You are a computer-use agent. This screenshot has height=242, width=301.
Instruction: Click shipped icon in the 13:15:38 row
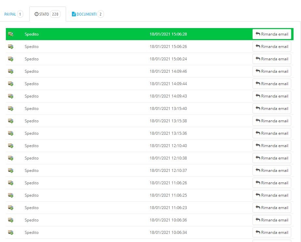click(11, 121)
